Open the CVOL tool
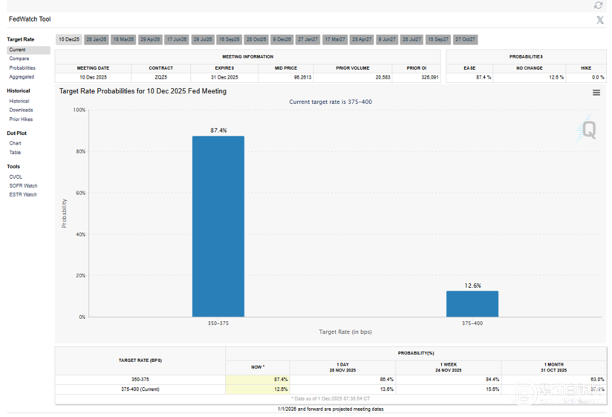Image resolution: width=612 pixels, height=417 pixels. pyautogui.click(x=16, y=177)
